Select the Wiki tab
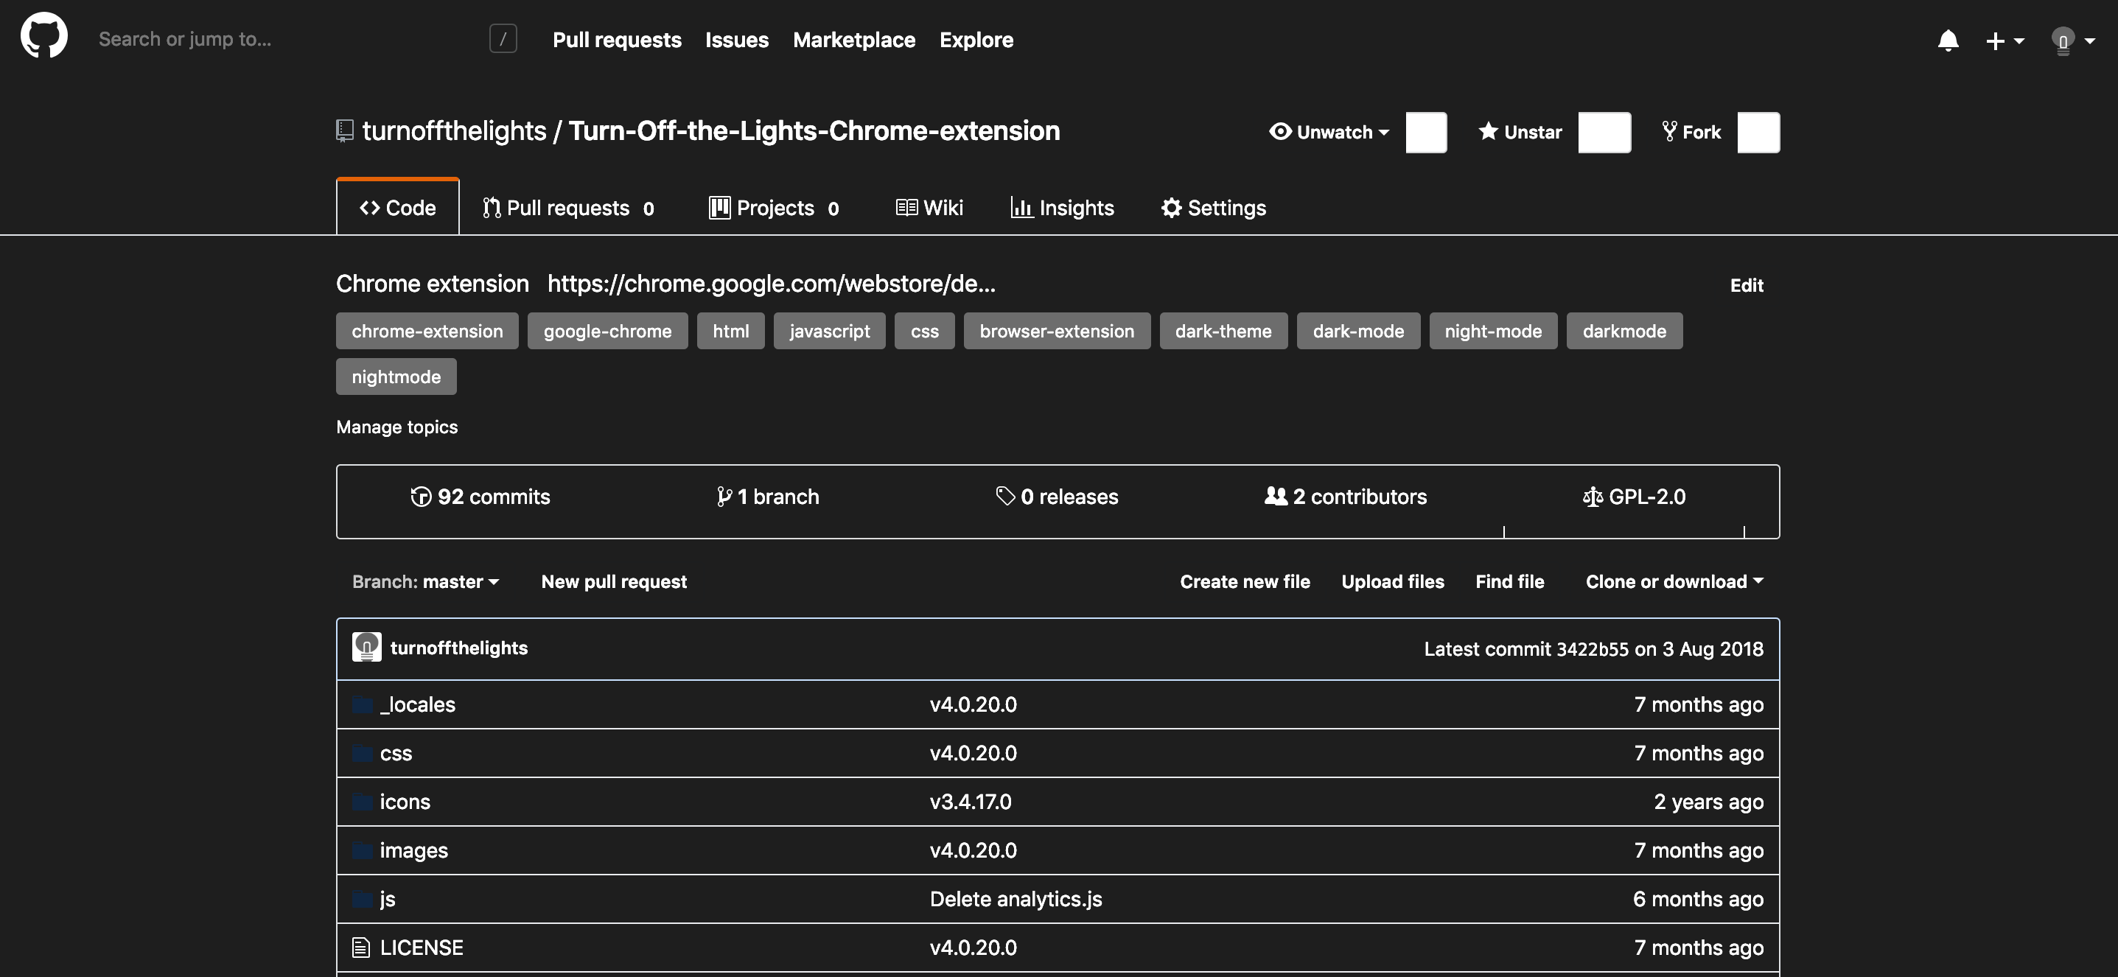 [x=929, y=208]
